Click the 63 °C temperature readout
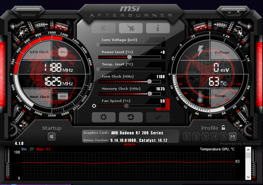Image resolution: width=263 pixels, height=185 pixels. pyautogui.click(x=218, y=82)
